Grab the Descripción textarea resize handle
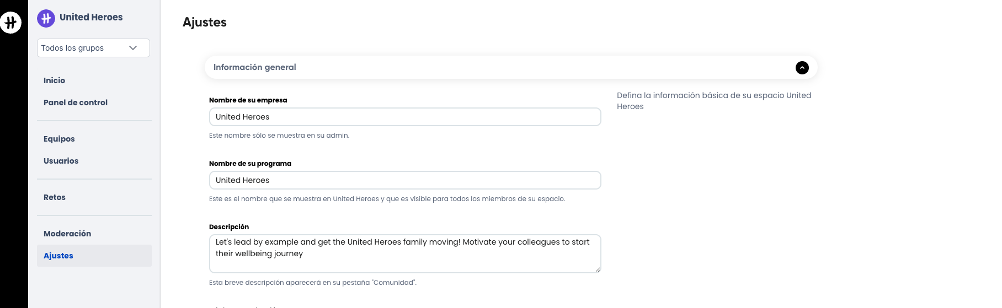This screenshot has height=308, width=1002. (x=597, y=269)
